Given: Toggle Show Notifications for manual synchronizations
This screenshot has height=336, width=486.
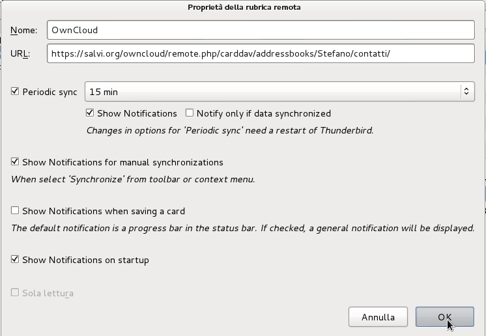Looking at the screenshot, I should (x=16, y=162).
